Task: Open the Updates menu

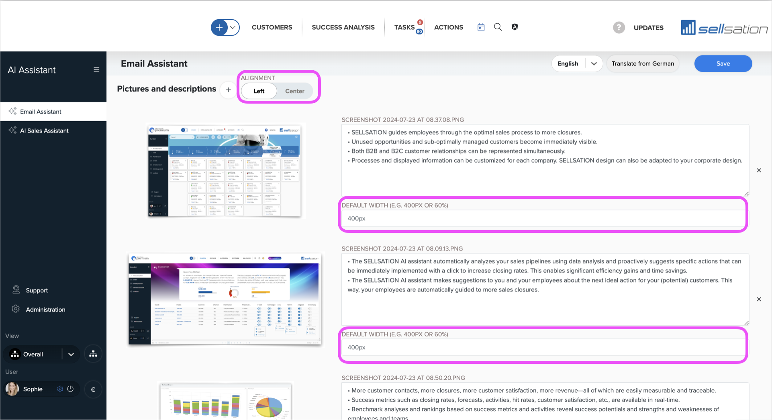Action: (648, 28)
